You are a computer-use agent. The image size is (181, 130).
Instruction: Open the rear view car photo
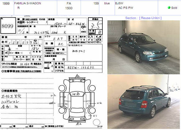pyautogui.click(x=143, y=102)
